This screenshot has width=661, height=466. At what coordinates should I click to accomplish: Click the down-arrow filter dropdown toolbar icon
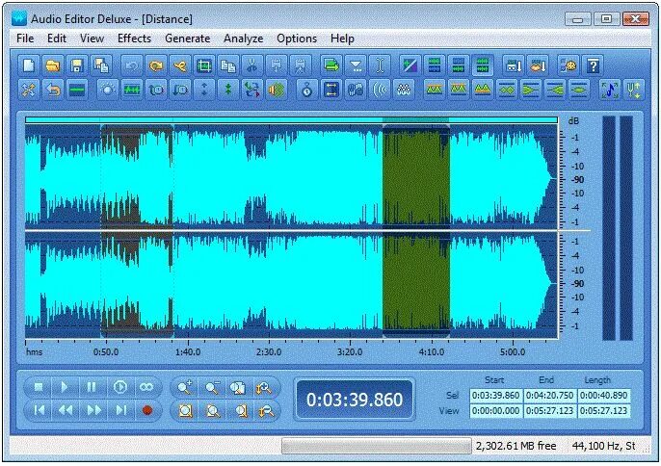pos(356,65)
